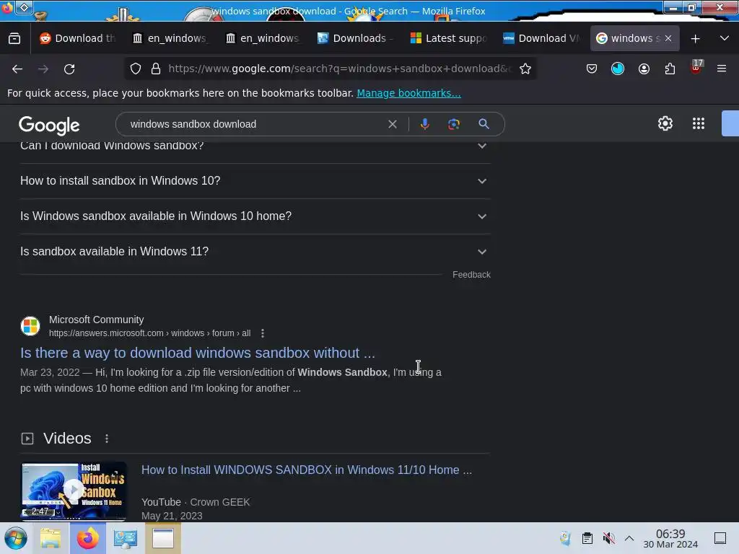Click the Google logo
The image size is (739, 554).
49,125
